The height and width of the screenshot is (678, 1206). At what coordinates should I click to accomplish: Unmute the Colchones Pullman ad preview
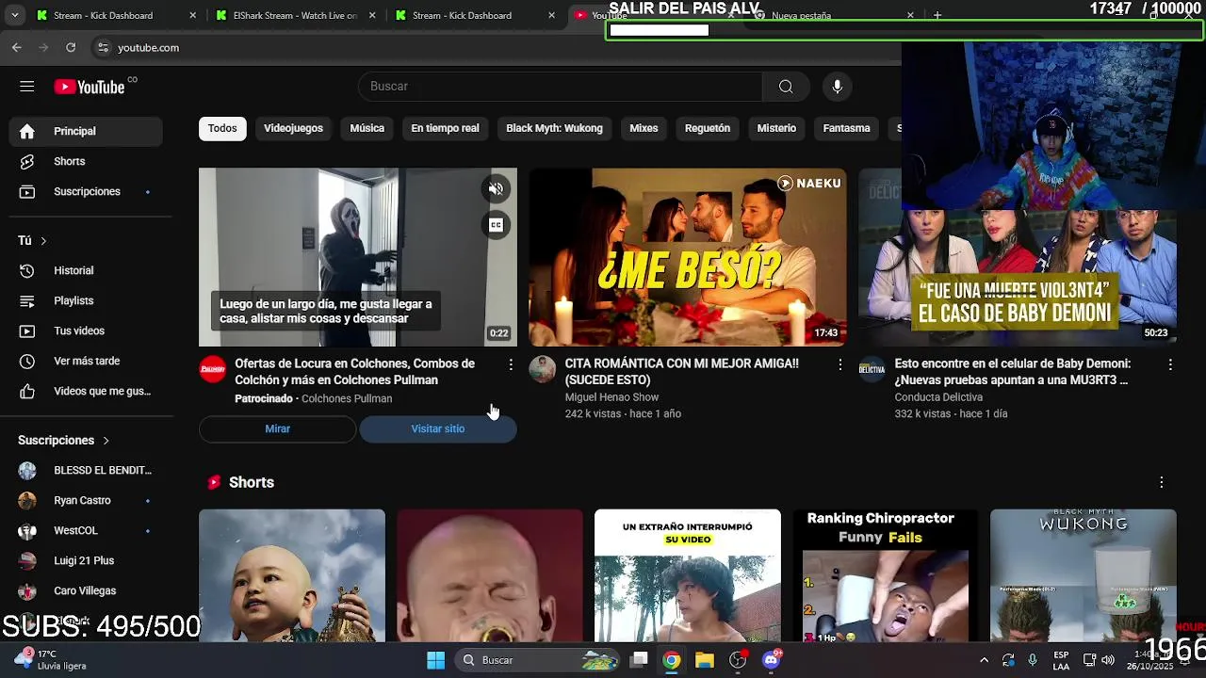pyautogui.click(x=497, y=188)
